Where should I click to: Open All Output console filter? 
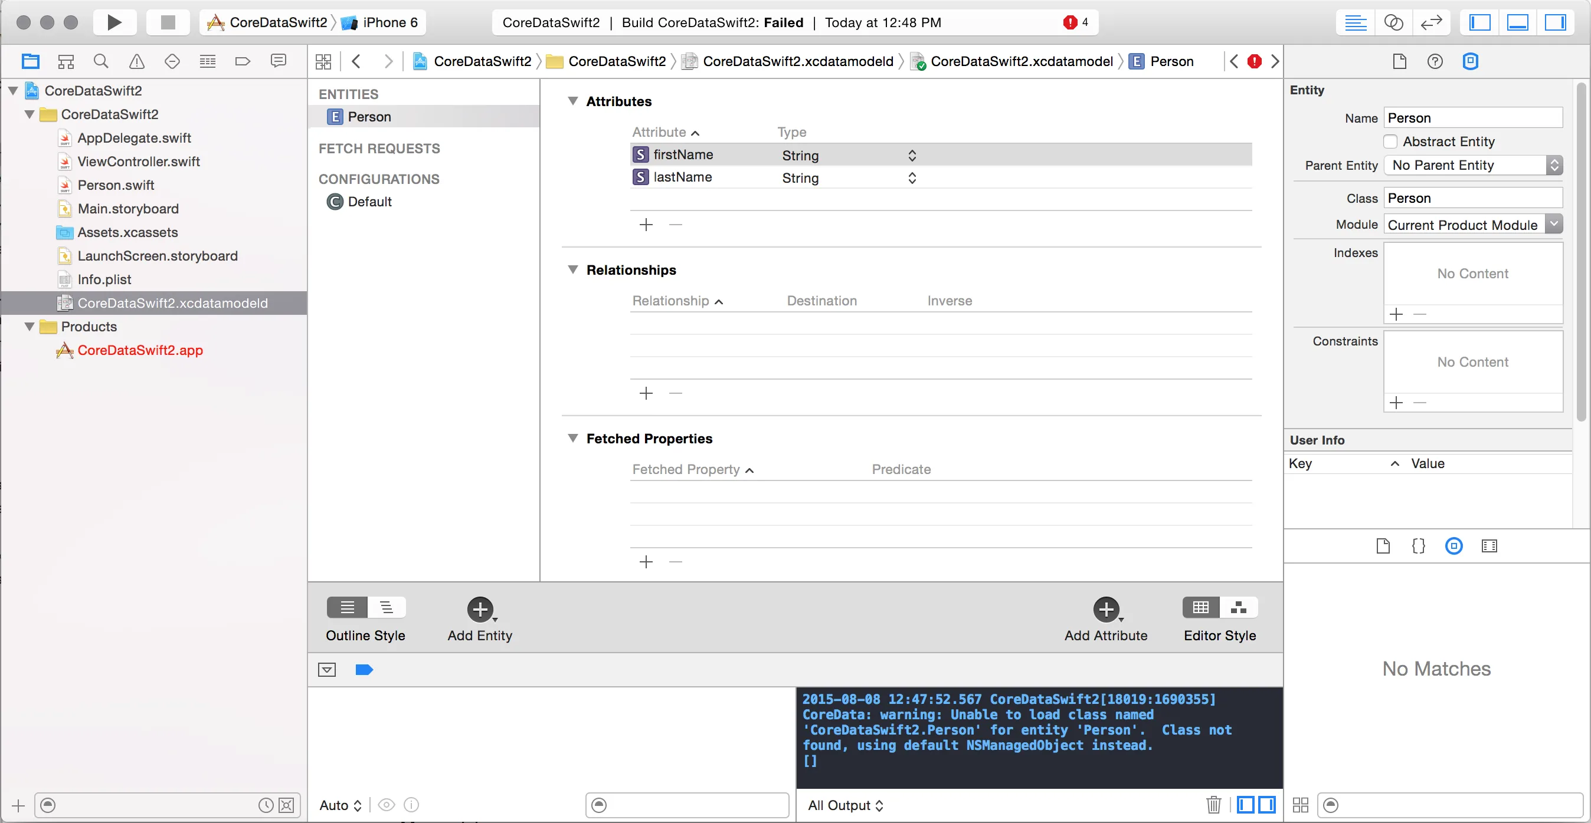pyautogui.click(x=846, y=805)
